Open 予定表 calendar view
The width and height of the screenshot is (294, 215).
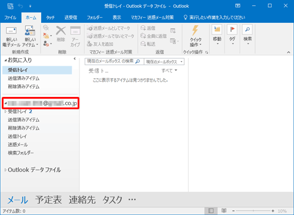[49, 200]
